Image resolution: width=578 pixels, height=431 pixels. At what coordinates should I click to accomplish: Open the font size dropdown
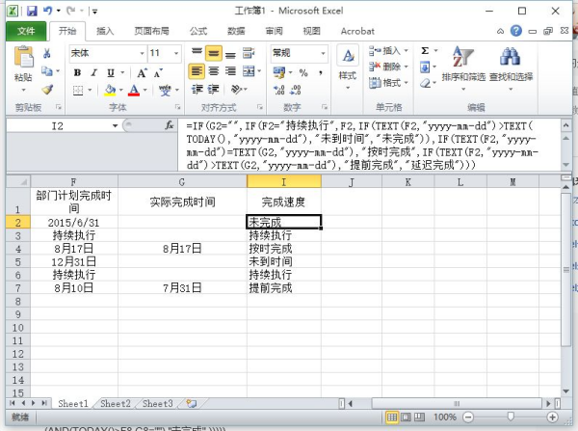pyautogui.click(x=175, y=53)
